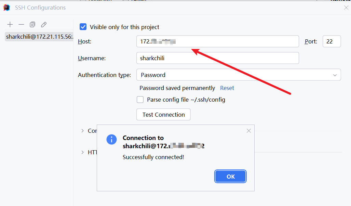Click the Port: label
The height and width of the screenshot is (206, 351).
tap(311, 41)
